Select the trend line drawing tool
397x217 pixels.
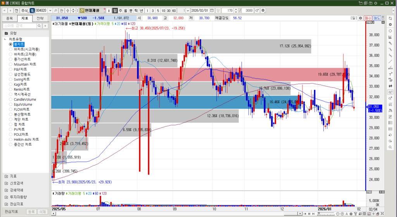[x=390, y=62]
